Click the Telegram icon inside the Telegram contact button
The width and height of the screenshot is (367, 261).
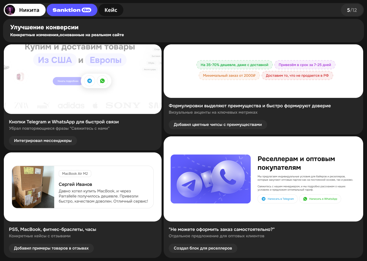pos(264,199)
